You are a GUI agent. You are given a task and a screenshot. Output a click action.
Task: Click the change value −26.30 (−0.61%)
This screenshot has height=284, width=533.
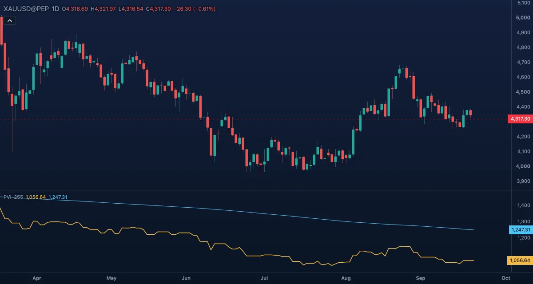[x=194, y=8]
